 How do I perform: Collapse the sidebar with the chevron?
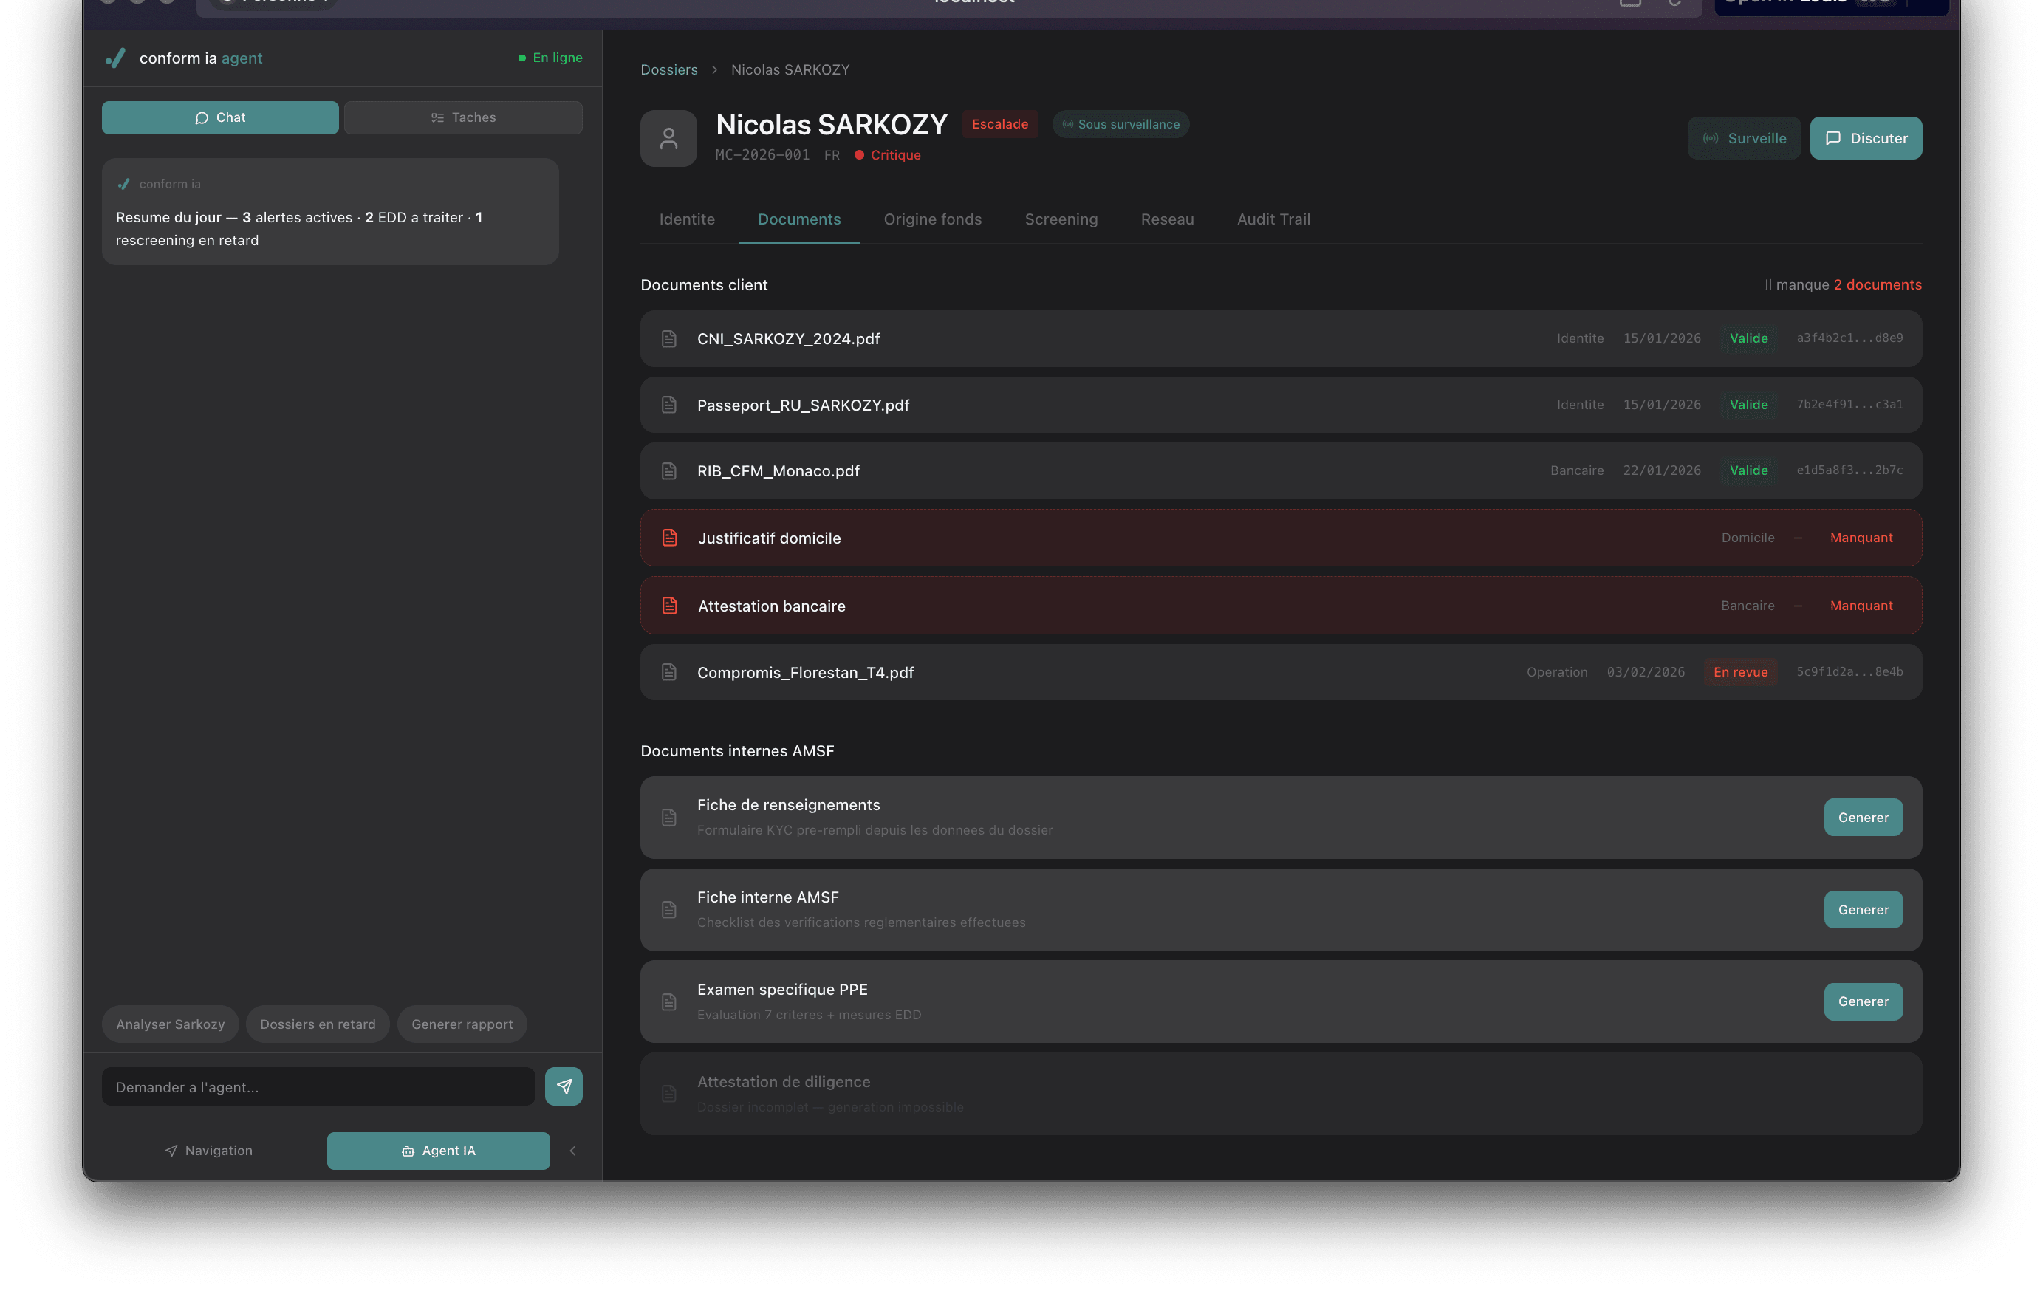click(x=572, y=1150)
